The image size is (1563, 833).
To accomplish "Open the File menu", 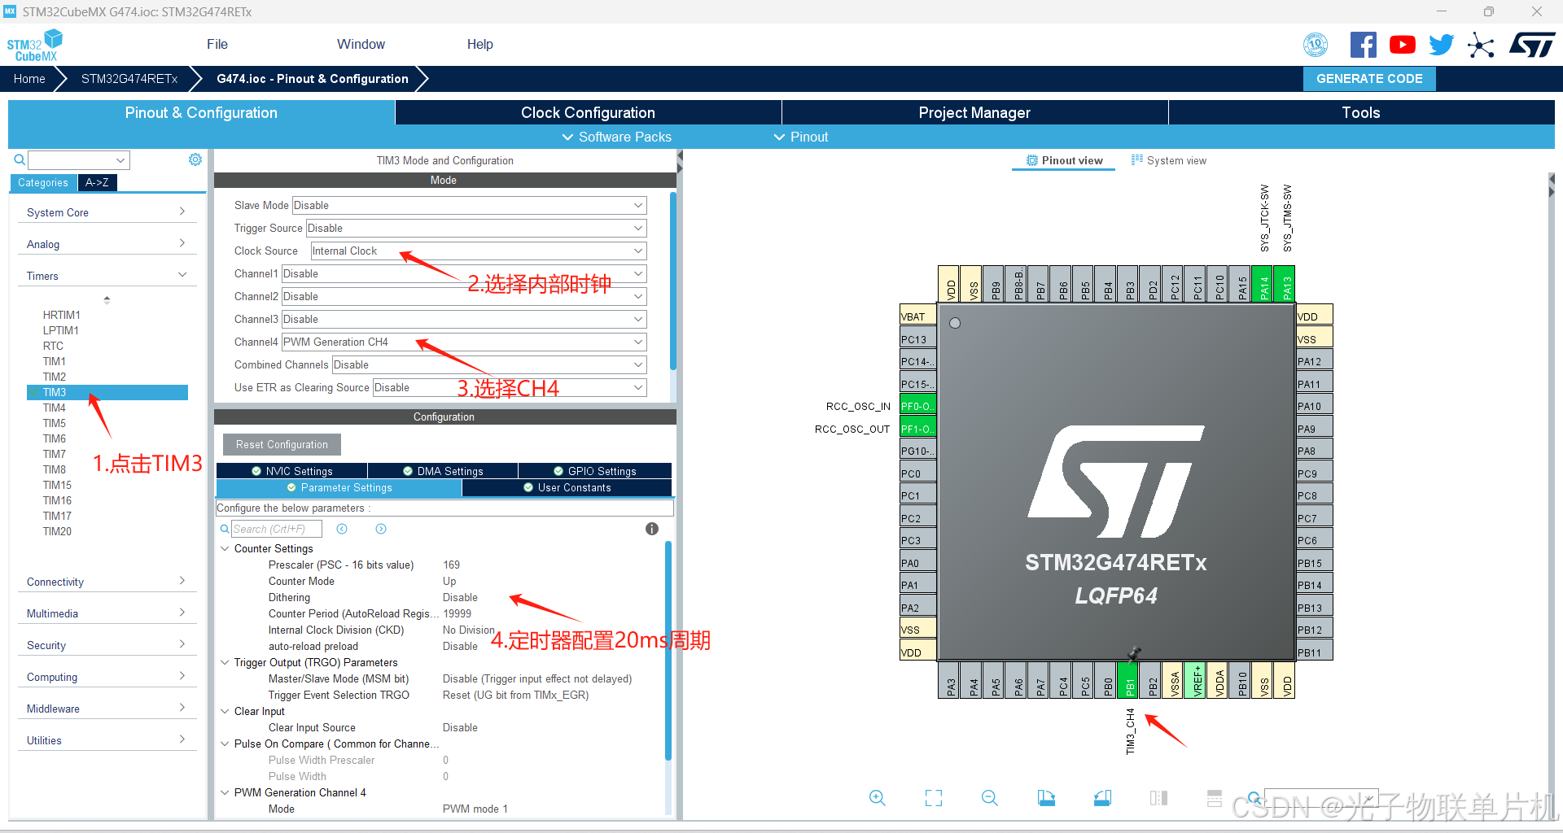I will pyautogui.click(x=217, y=44).
